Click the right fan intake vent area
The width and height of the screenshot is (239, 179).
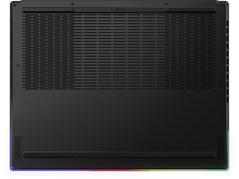click(x=190, y=50)
